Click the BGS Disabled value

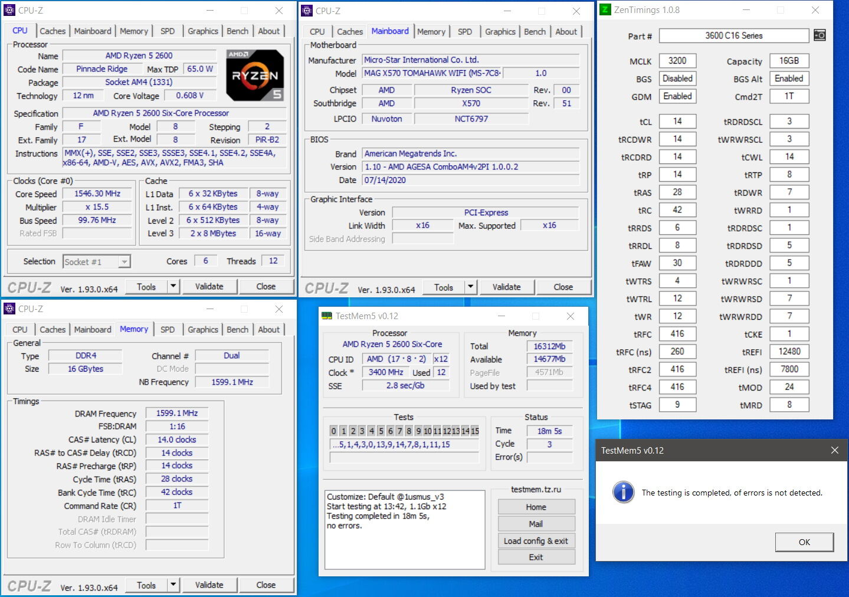point(677,78)
